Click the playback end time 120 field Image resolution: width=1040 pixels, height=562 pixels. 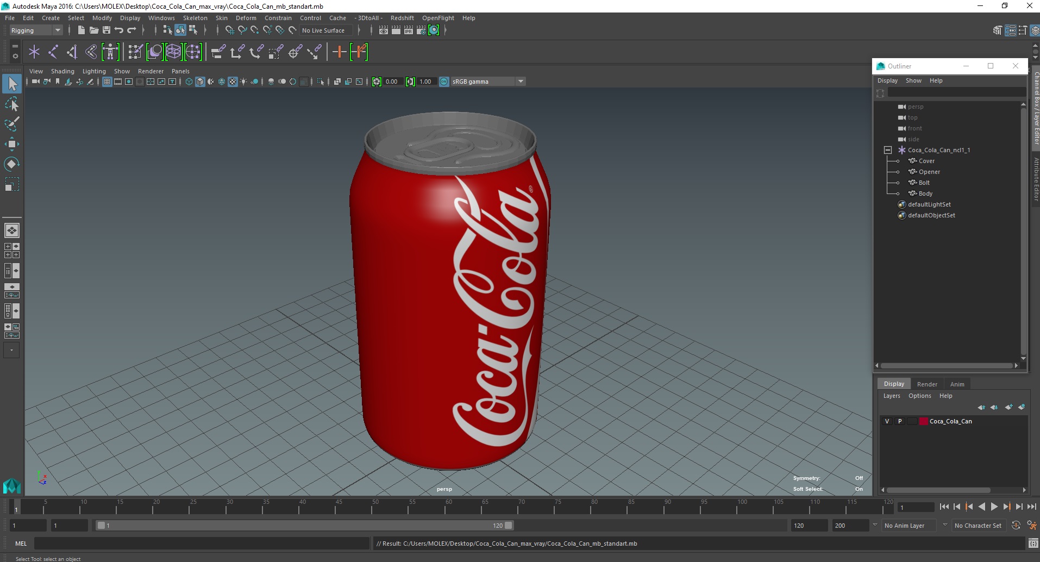tap(809, 526)
